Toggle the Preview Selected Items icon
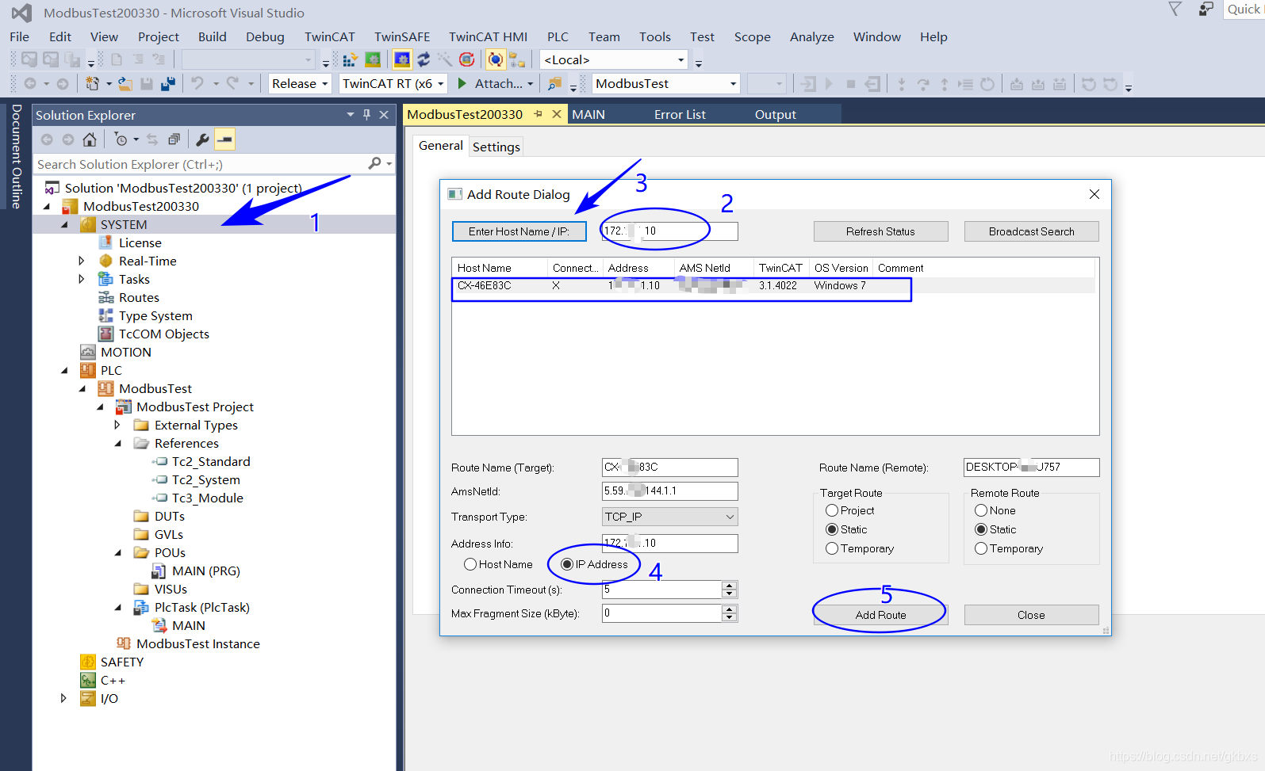The height and width of the screenshot is (771, 1265). 225,139
